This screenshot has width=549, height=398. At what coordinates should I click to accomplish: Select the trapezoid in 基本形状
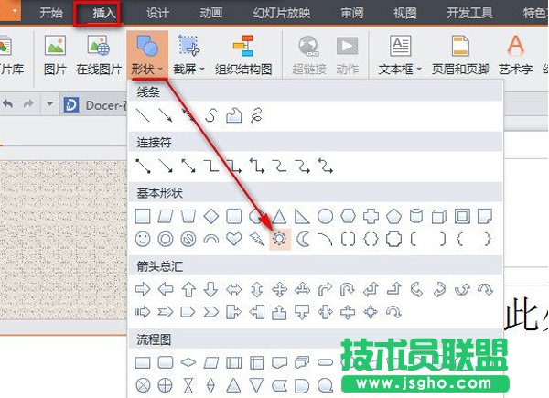(188, 217)
